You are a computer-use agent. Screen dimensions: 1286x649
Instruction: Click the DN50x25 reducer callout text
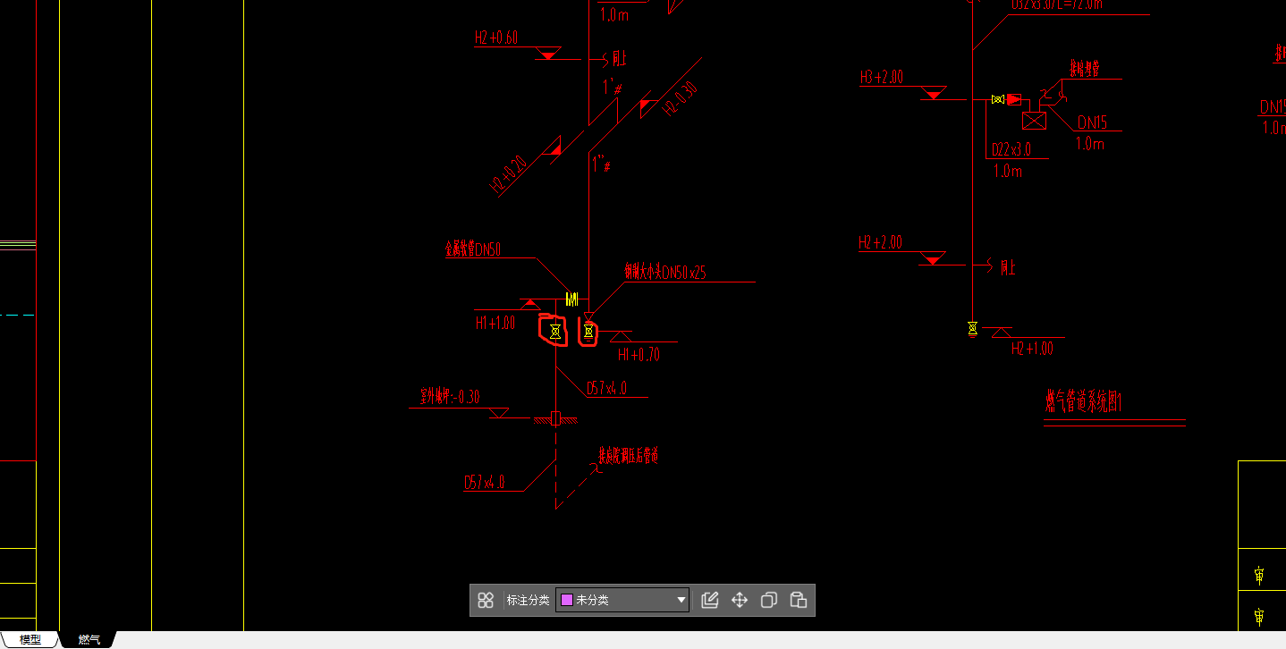pos(665,272)
